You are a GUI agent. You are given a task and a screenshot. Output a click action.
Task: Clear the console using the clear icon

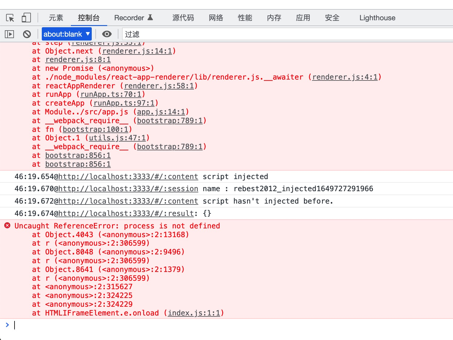click(27, 34)
